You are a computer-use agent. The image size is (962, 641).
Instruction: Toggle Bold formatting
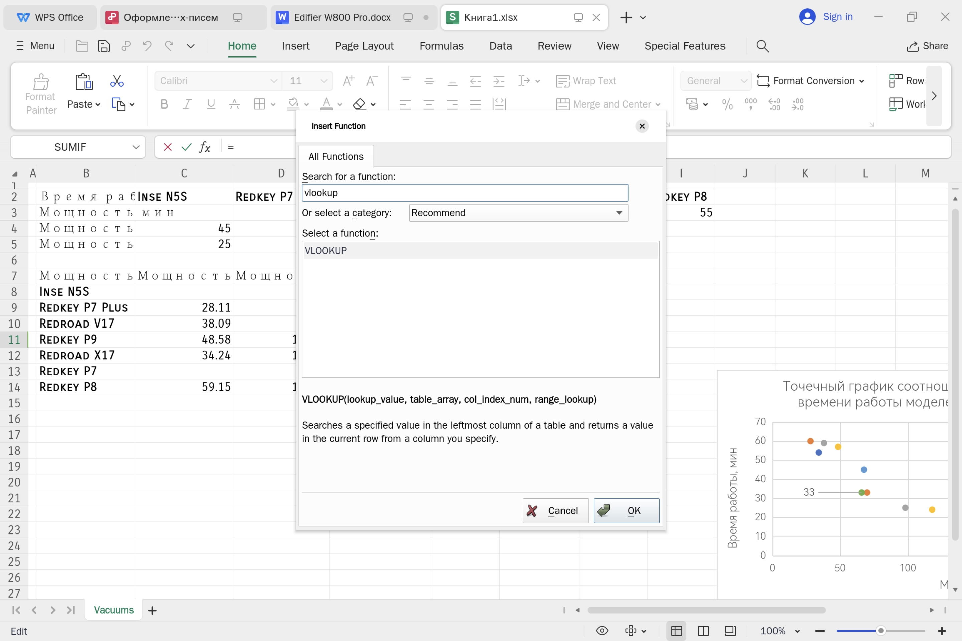point(164,104)
